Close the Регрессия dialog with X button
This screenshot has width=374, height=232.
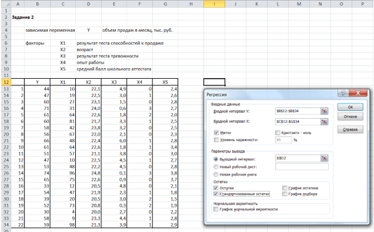click(358, 93)
